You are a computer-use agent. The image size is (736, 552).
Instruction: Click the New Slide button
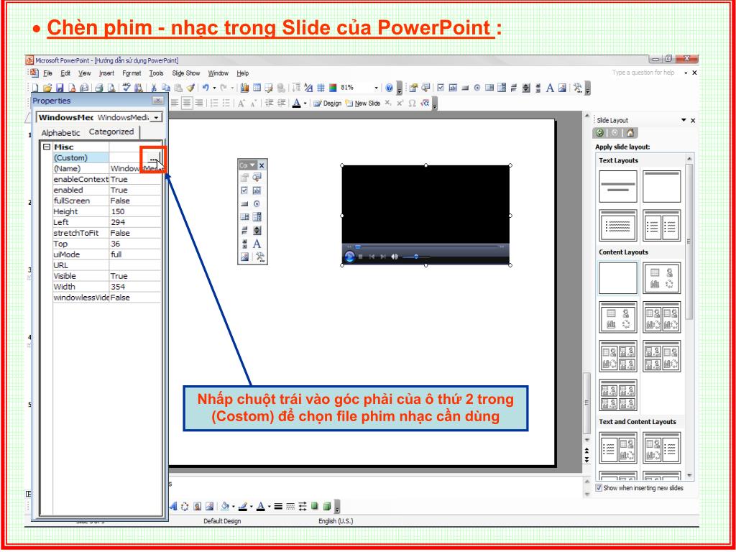point(363,103)
